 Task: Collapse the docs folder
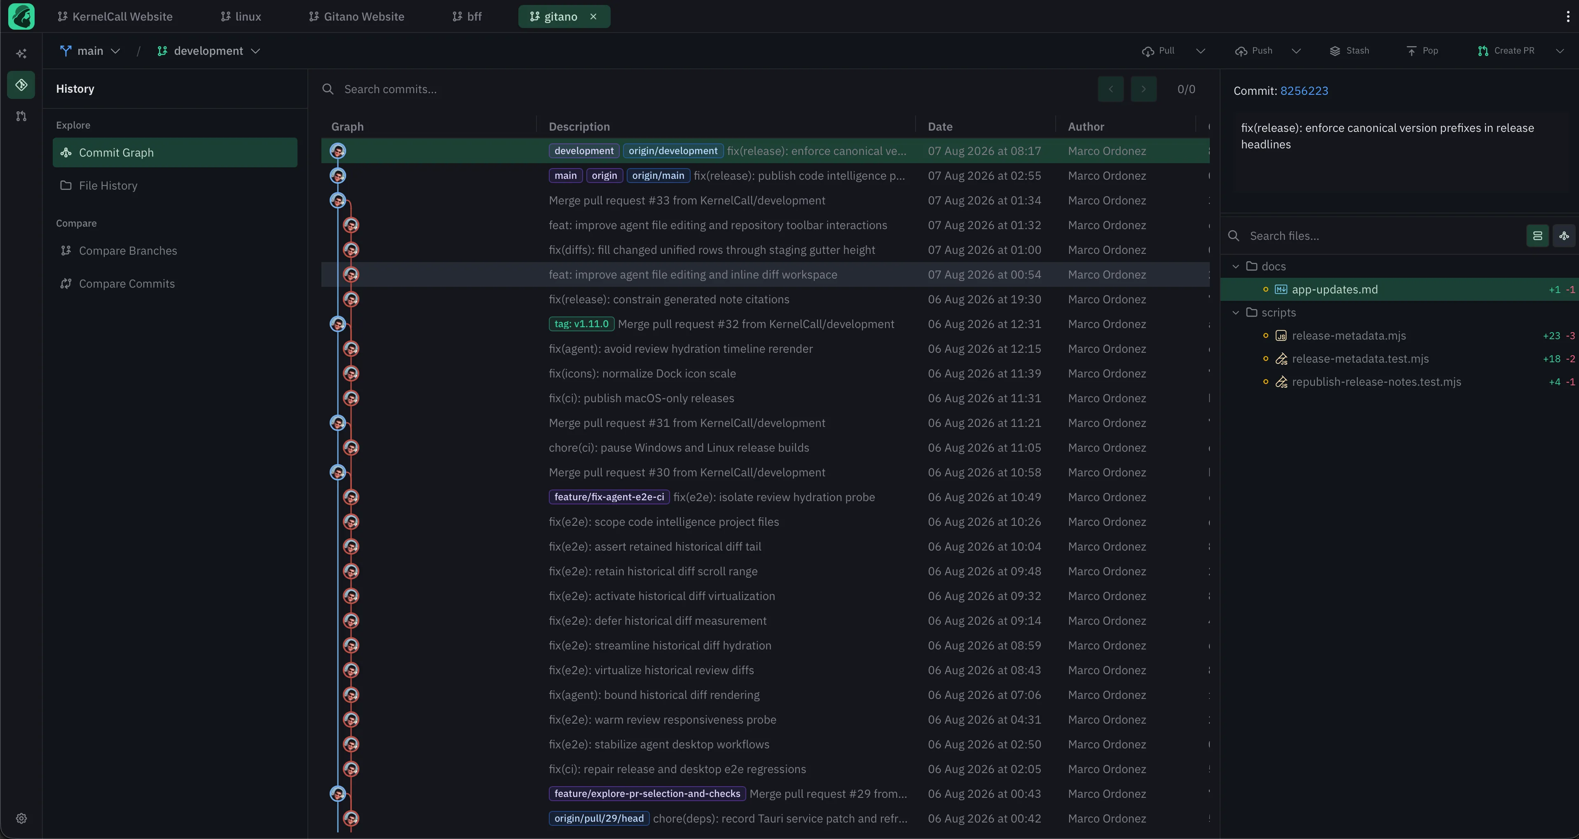point(1236,267)
